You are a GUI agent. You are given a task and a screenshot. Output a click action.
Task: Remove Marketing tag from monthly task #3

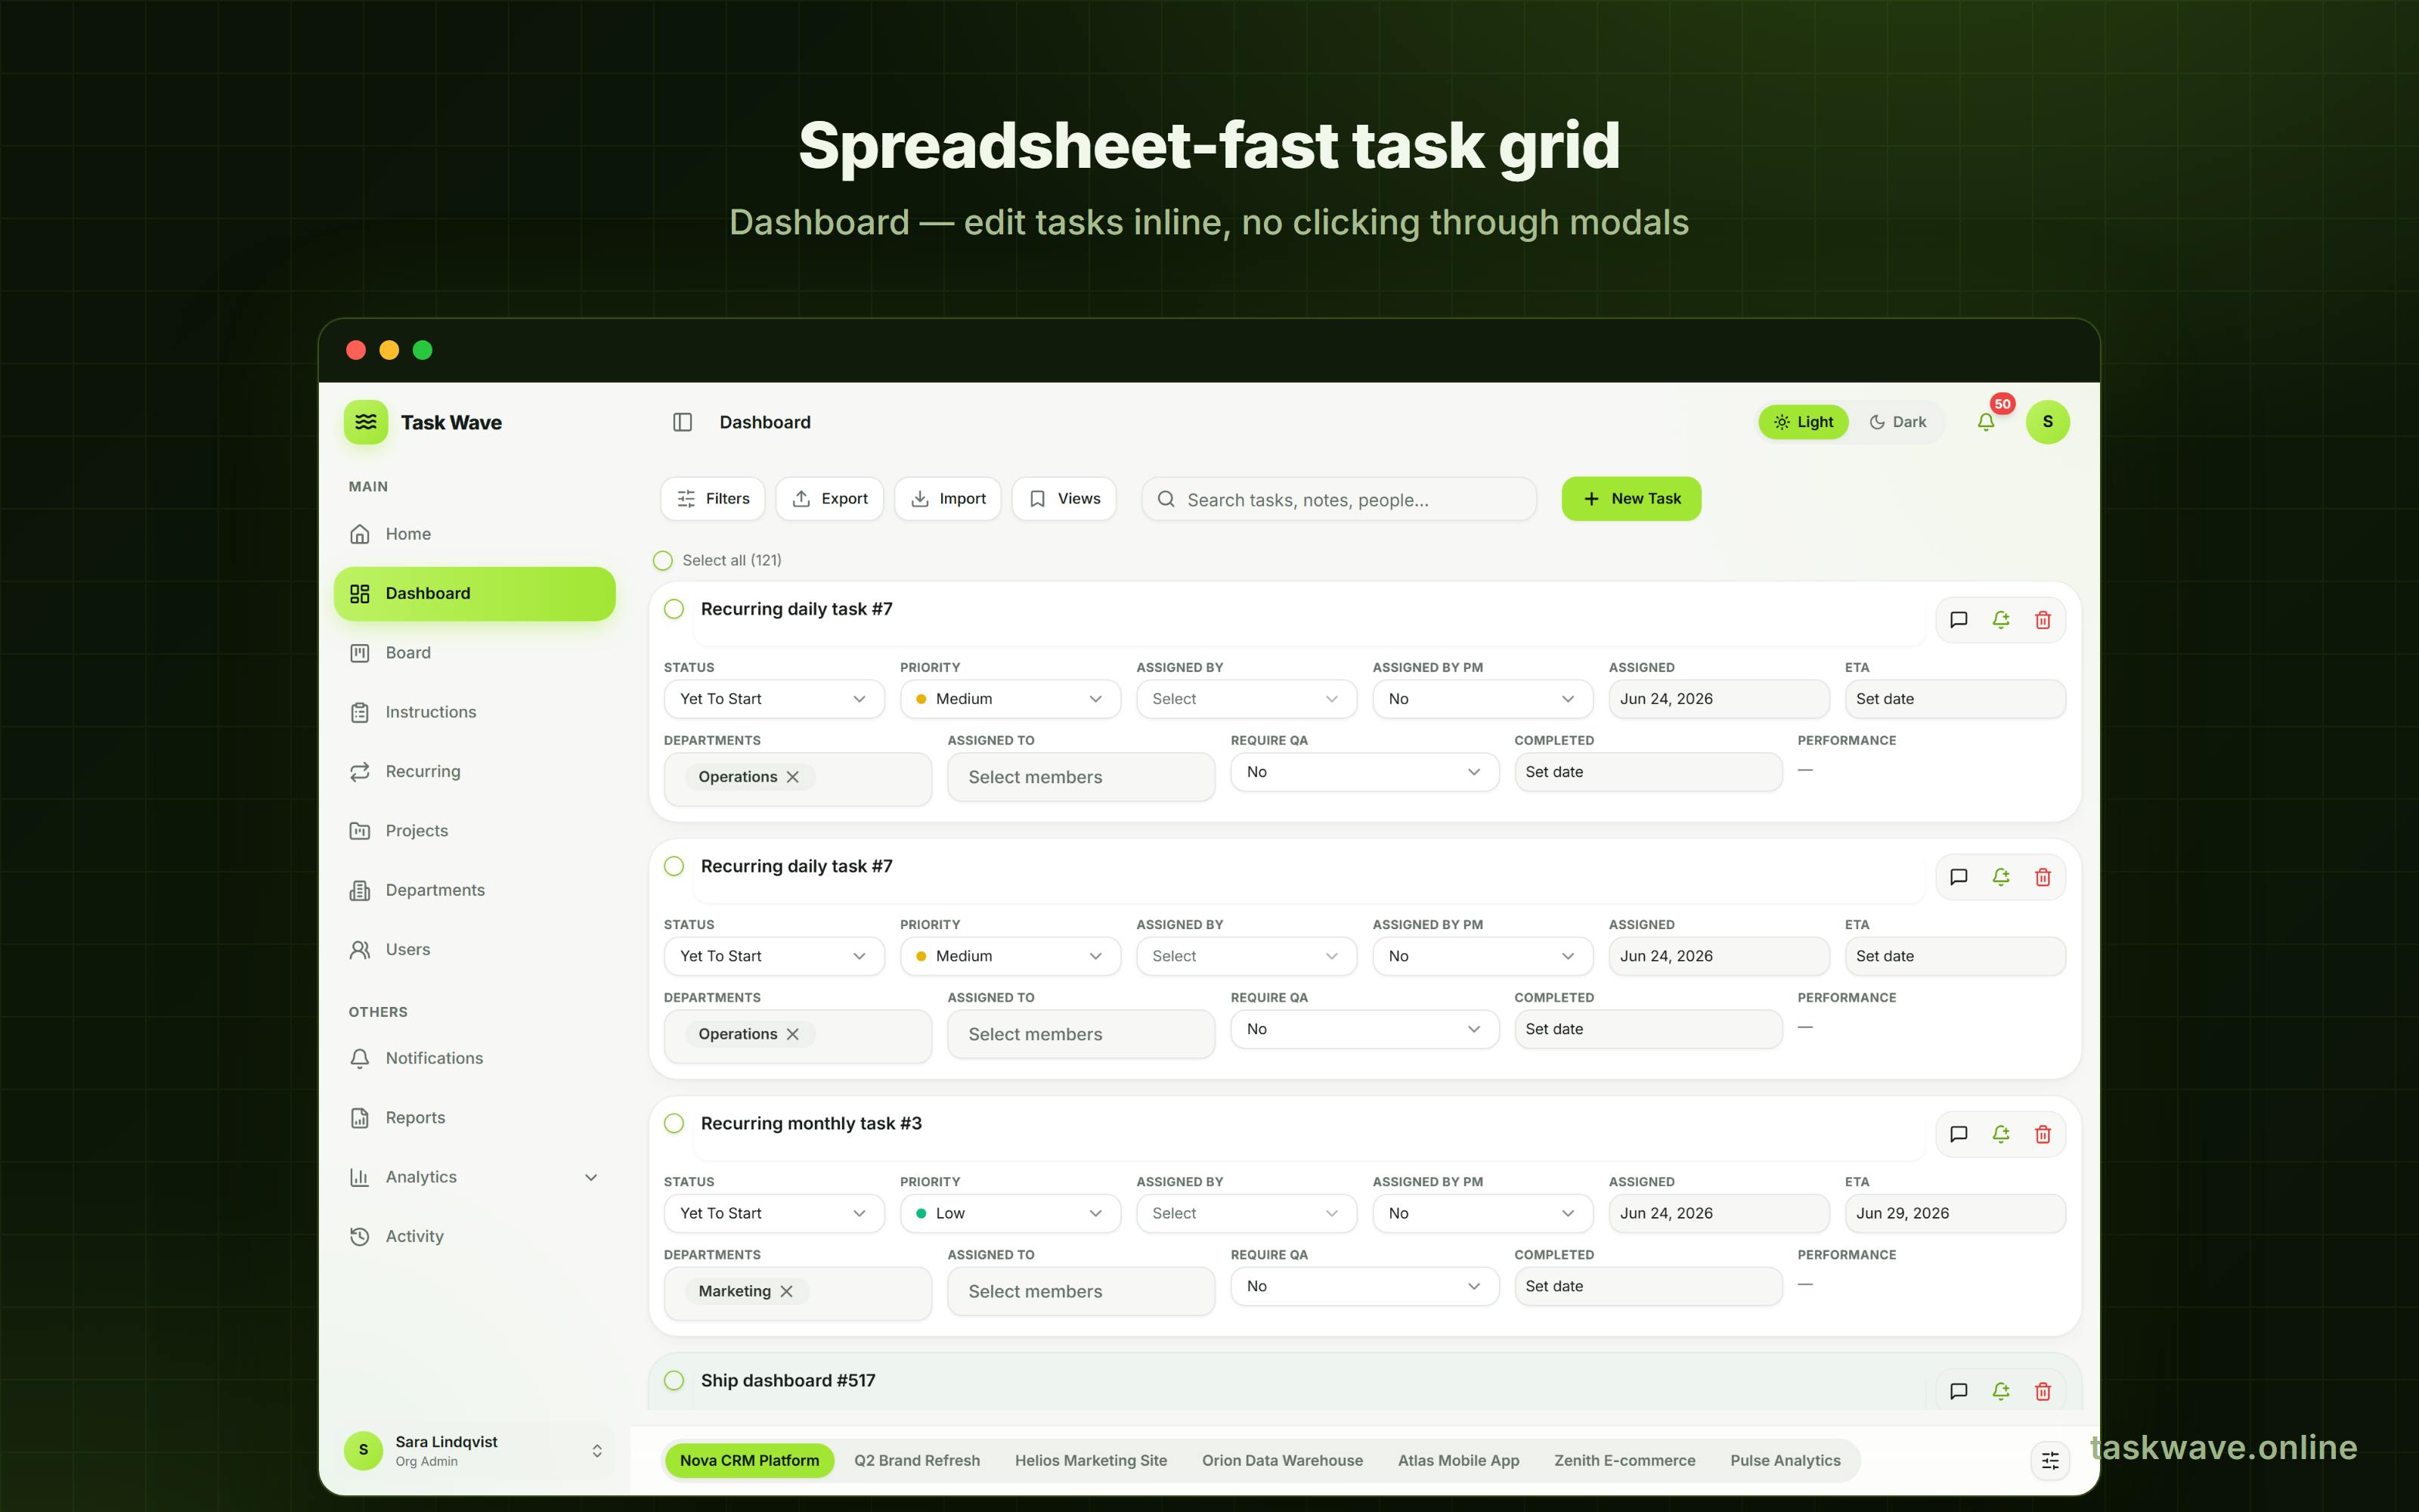787,1291
